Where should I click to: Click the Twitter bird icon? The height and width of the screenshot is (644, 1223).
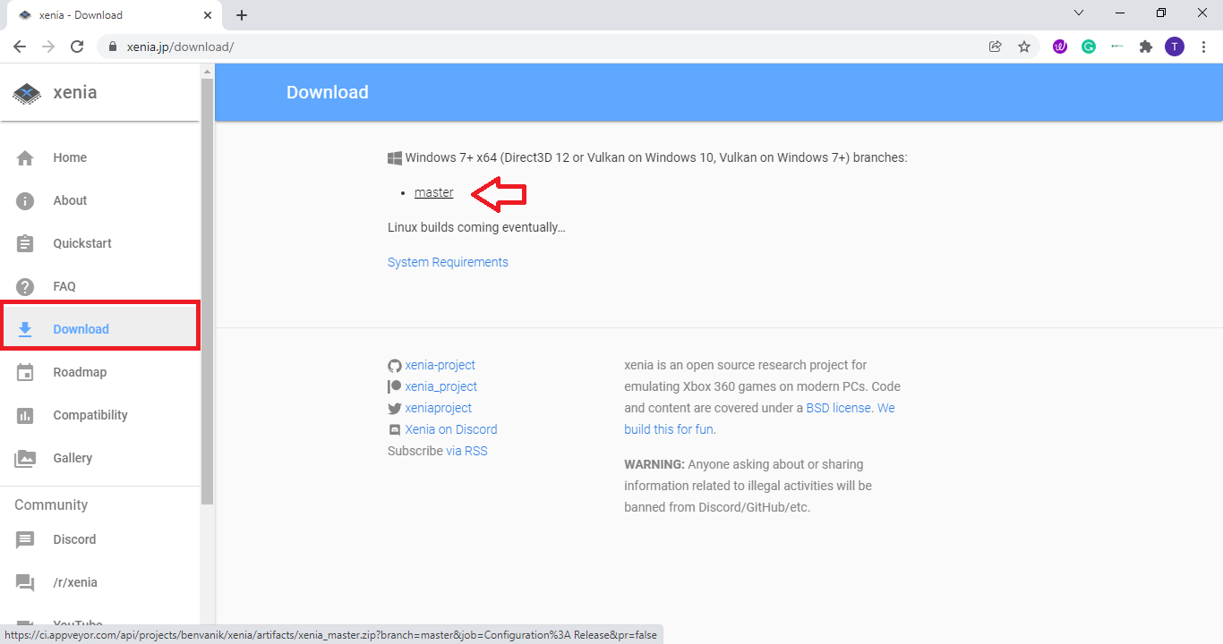point(394,408)
